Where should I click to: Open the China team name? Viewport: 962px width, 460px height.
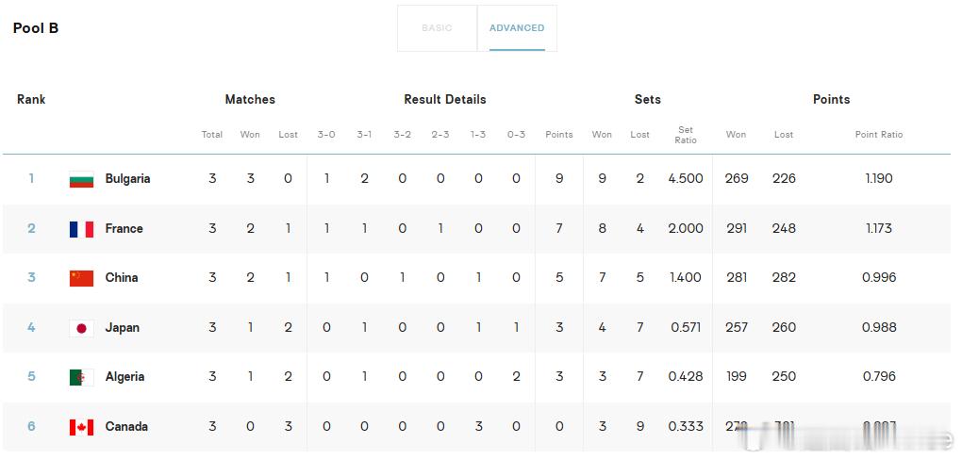122,278
